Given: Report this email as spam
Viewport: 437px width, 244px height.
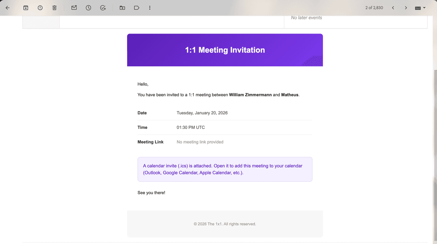Looking at the screenshot, I should click(x=40, y=7).
